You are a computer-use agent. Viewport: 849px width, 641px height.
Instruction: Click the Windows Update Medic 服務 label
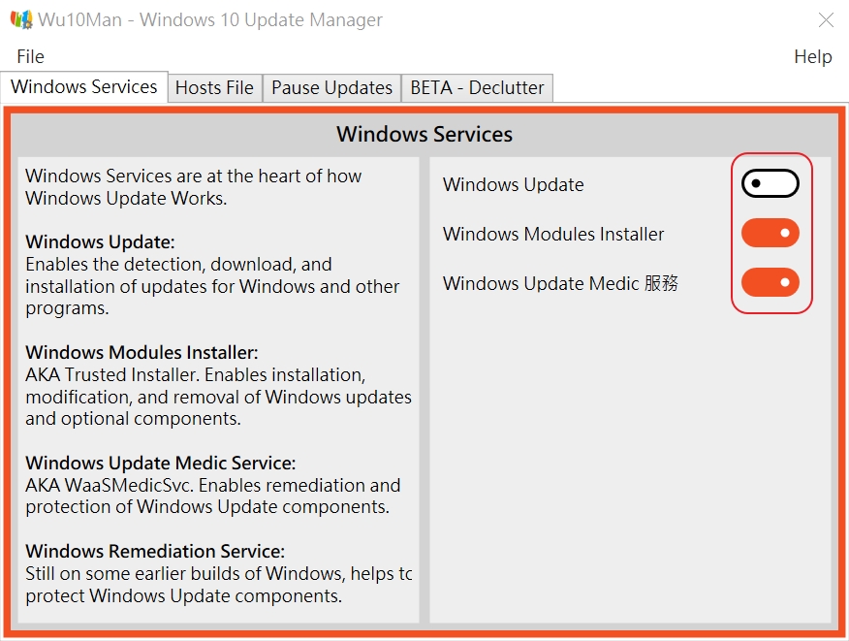click(560, 283)
